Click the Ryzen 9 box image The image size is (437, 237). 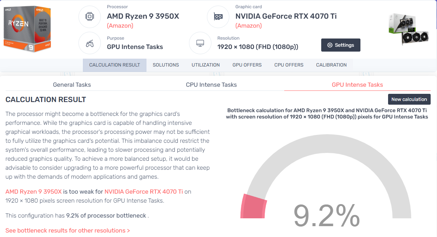[27, 29]
